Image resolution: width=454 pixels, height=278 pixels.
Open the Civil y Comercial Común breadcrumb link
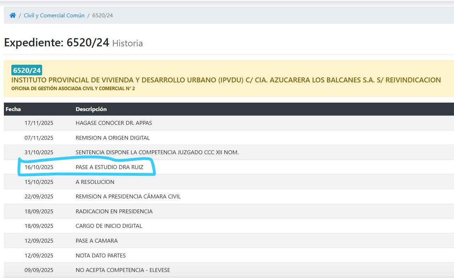pyautogui.click(x=54, y=15)
